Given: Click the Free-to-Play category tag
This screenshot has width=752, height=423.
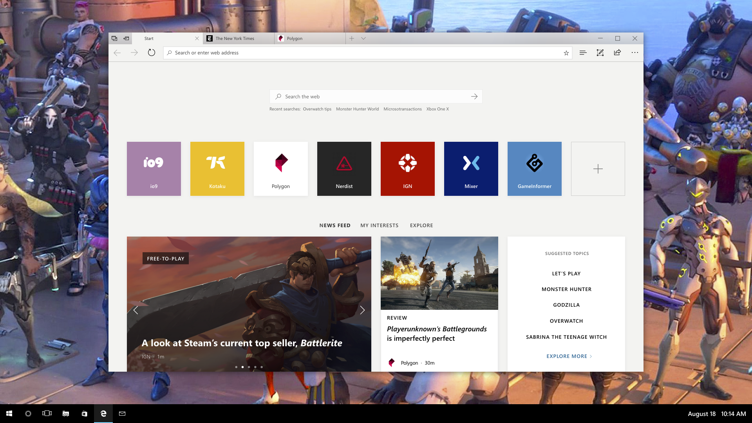Looking at the screenshot, I should [166, 258].
